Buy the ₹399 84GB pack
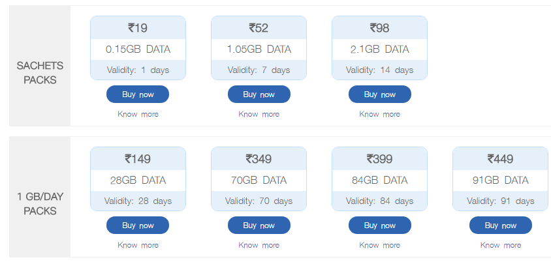 [380, 225]
